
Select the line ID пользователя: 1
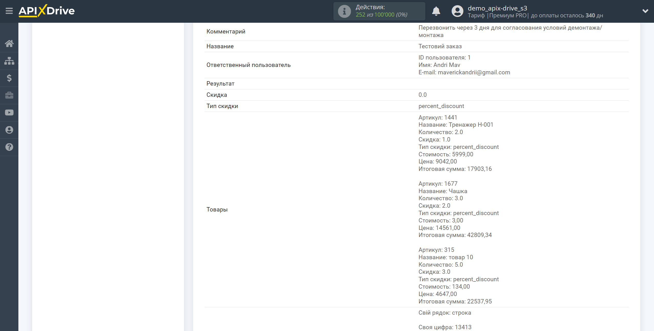[444, 57]
